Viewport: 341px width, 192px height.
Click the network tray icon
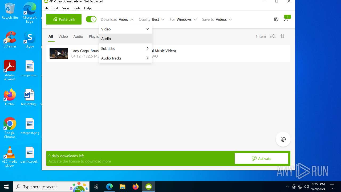pyautogui.click(x=300, y=187)
